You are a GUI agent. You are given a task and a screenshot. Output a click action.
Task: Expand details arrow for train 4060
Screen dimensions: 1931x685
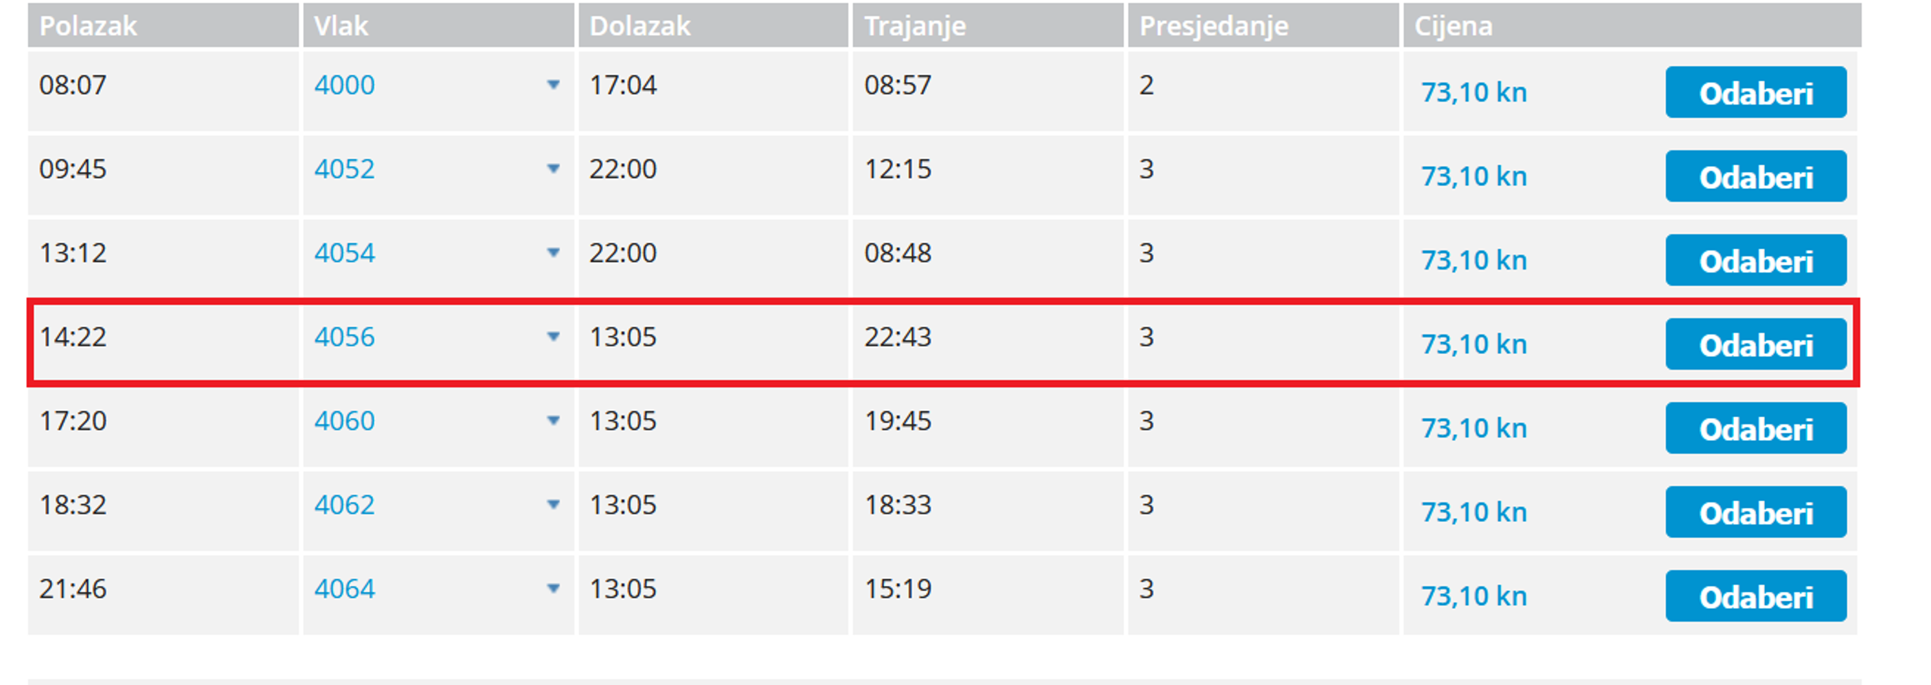(x=553, y=421)
